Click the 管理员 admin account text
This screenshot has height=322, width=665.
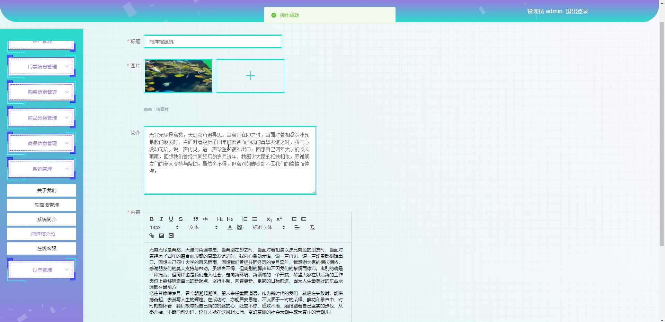tap(545, 11)
